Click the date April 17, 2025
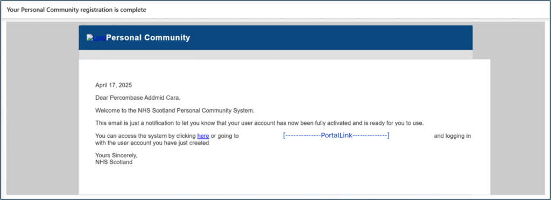The image size is (551, 200). (114, 85)
